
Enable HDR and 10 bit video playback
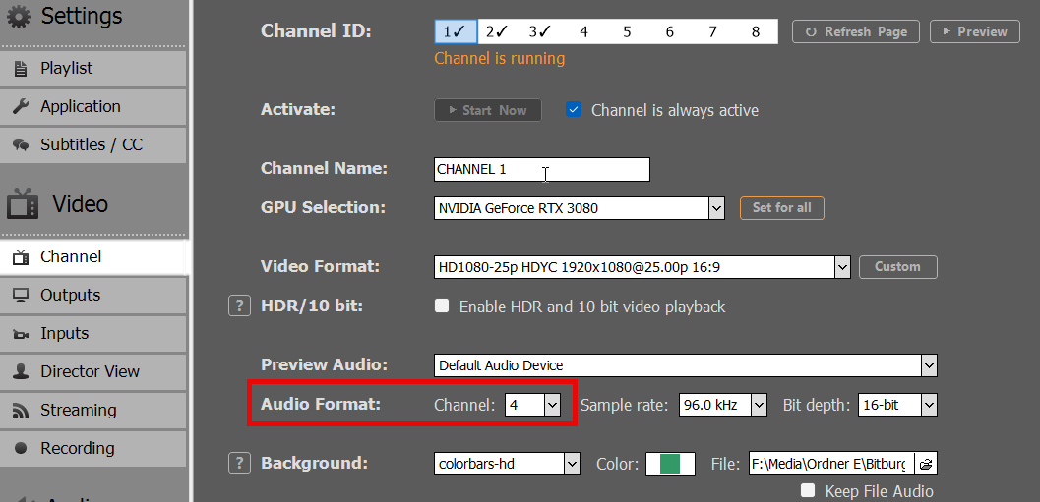pos(441,306)
